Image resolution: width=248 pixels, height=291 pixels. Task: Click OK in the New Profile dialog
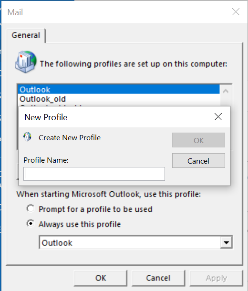198,140
